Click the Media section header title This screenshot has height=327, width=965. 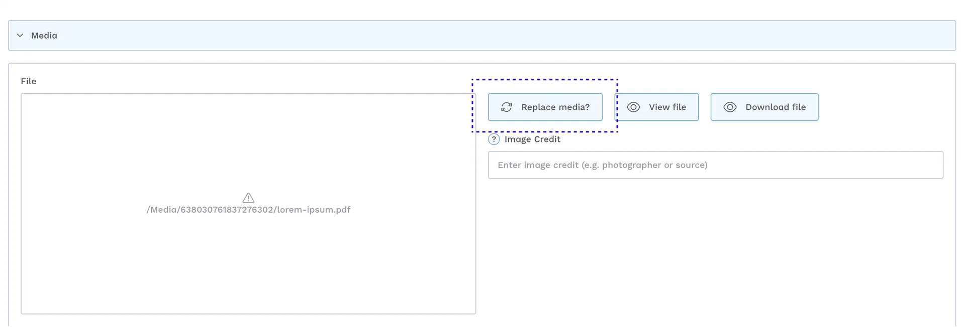coord(44,36)
